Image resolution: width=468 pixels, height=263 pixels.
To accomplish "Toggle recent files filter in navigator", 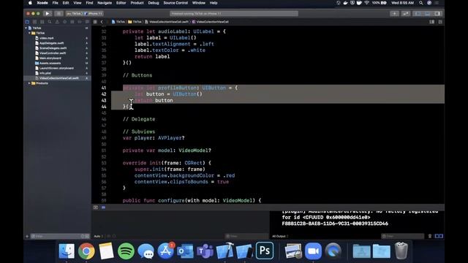I will (83, 236).
